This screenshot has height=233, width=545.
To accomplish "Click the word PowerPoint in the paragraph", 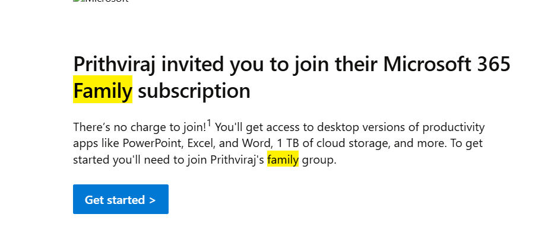I will 159,143.
